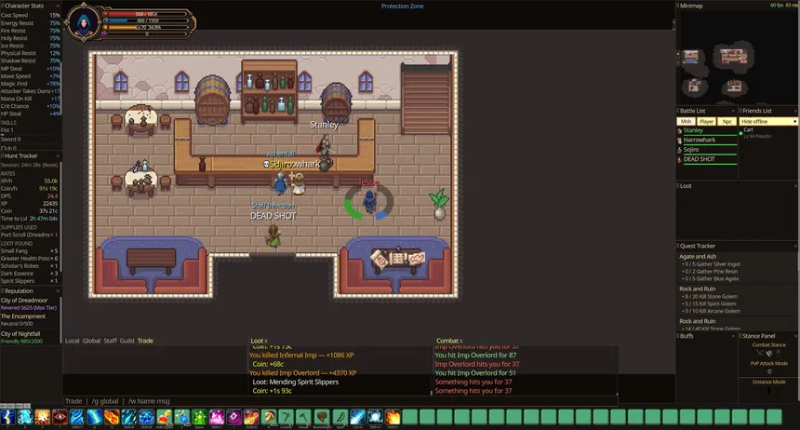Activate the green sparkles spell icon
The image size is (800, 430).
(x=199, y=417)
